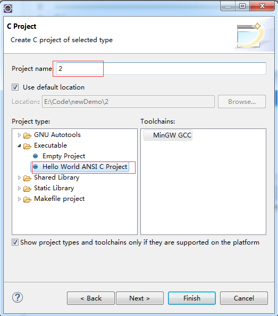Click the Finish button
278x316 pixels.
(x=192, y=298)
